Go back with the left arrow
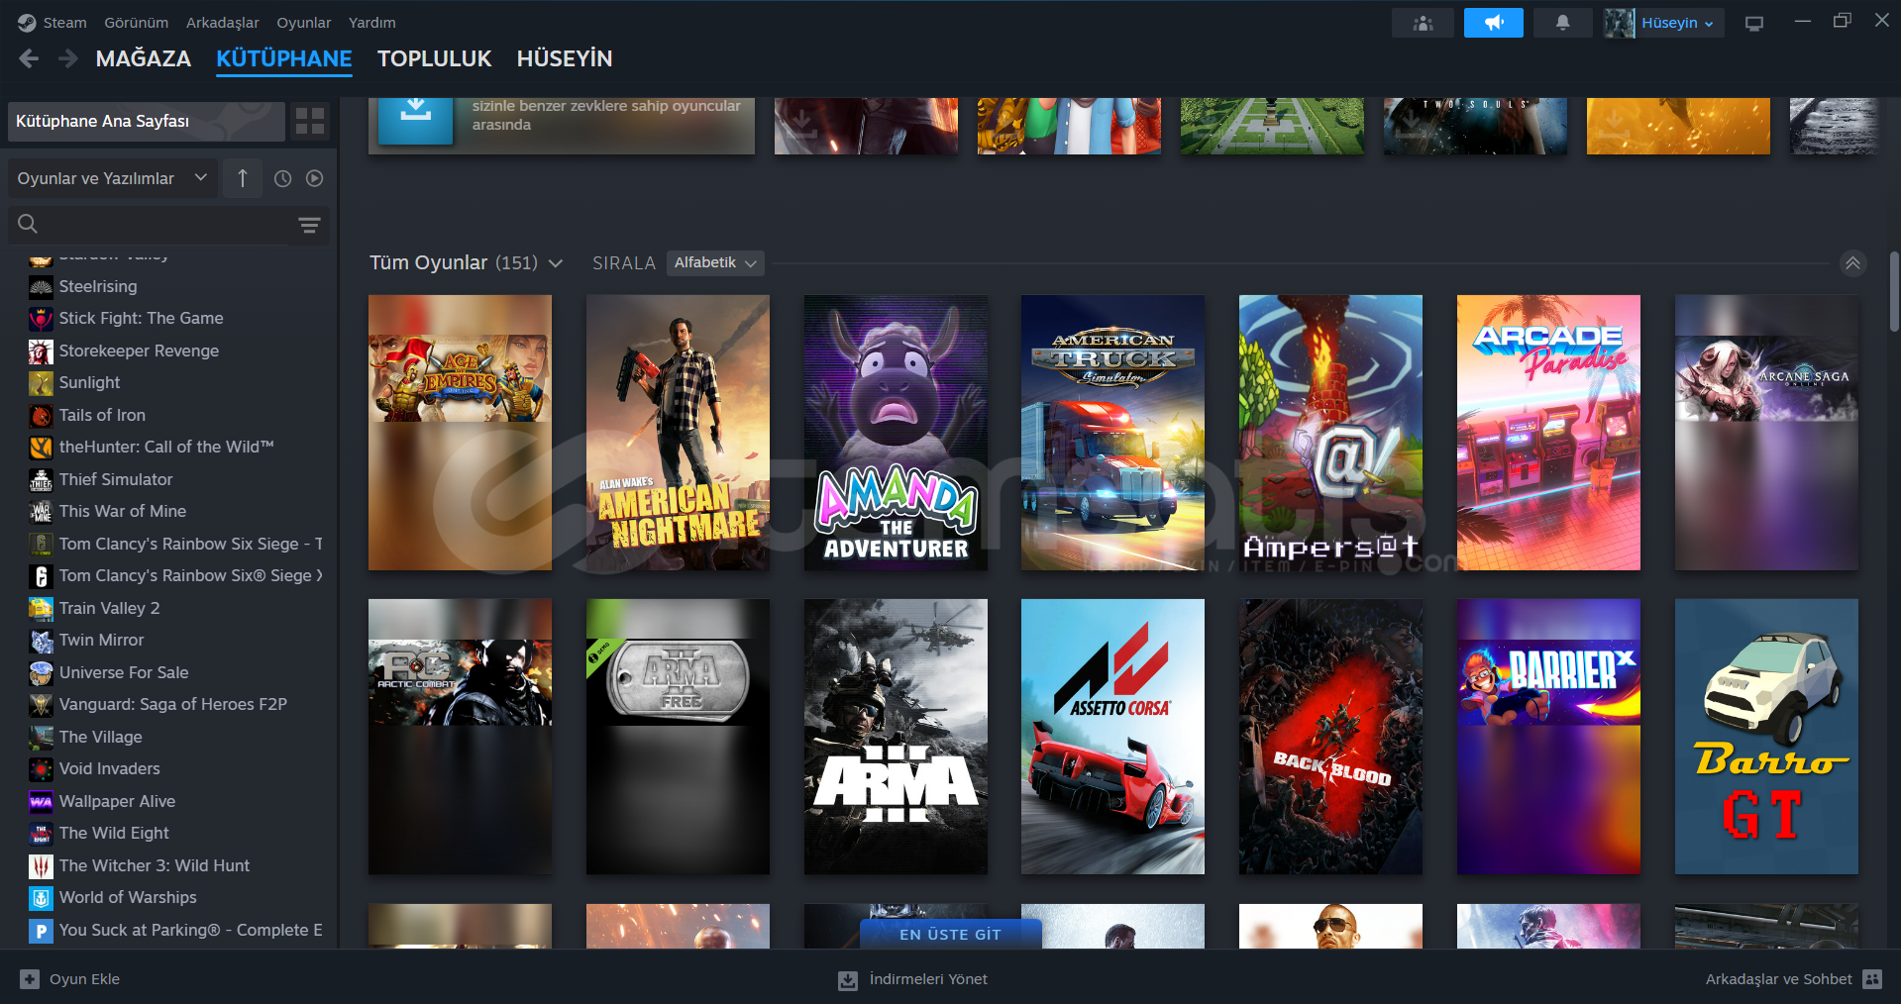Screen dimensions: 1901x1004 [29, 58]
